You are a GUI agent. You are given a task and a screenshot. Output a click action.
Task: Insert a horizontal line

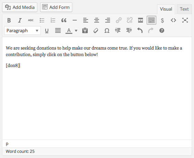pyautogui.click(x=75, y=20)
